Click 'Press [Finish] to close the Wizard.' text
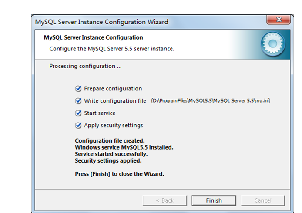The image size is (302, 213). tap(119, 174)
